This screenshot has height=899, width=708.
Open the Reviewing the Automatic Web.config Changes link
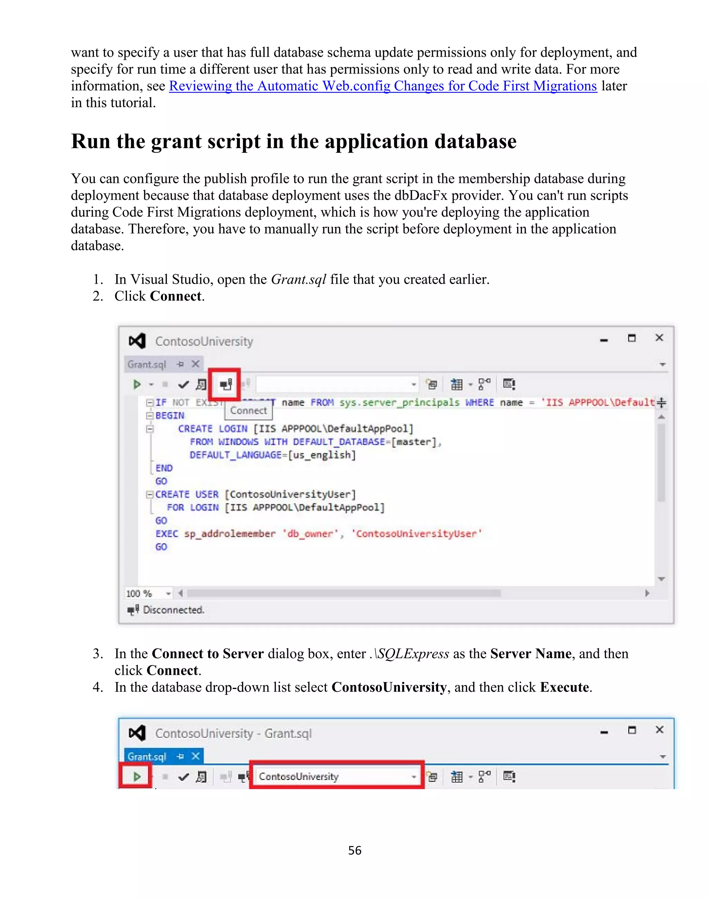click(x=383, y=86)
